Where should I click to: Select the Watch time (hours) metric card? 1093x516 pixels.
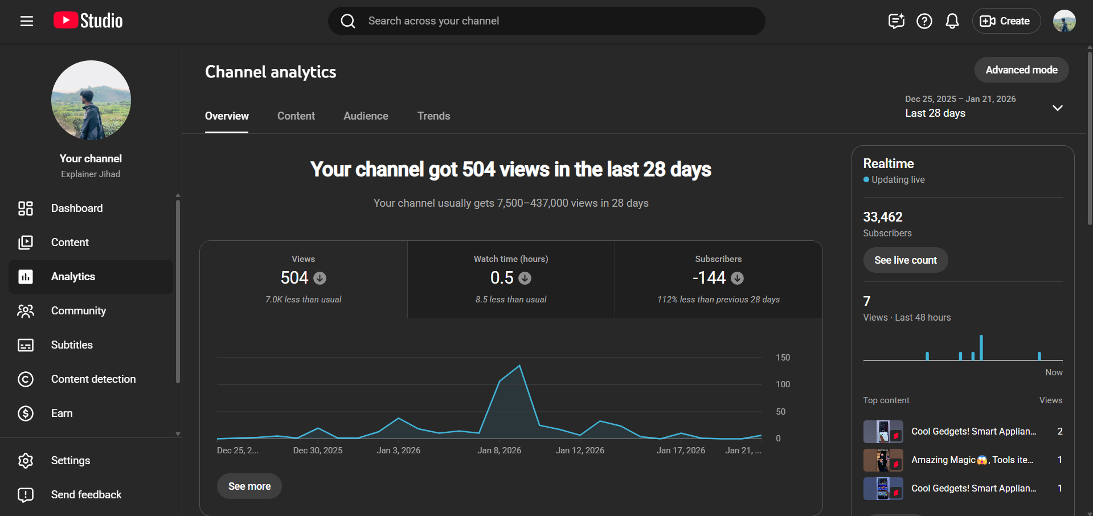(511, 279)
